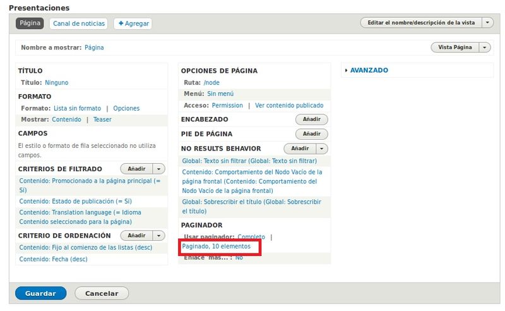Open Global: Sobrescribir el título item

tap(251, 207)
